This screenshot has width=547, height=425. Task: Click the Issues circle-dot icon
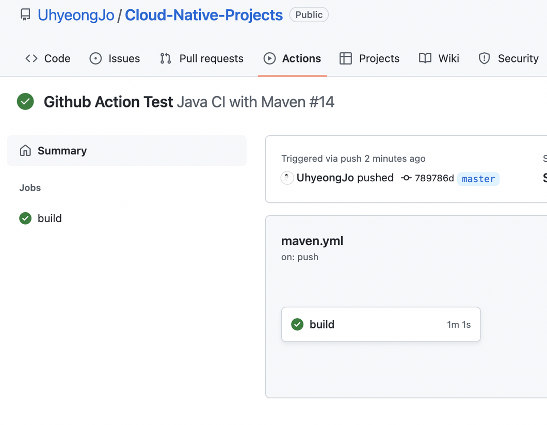[95, 58]
